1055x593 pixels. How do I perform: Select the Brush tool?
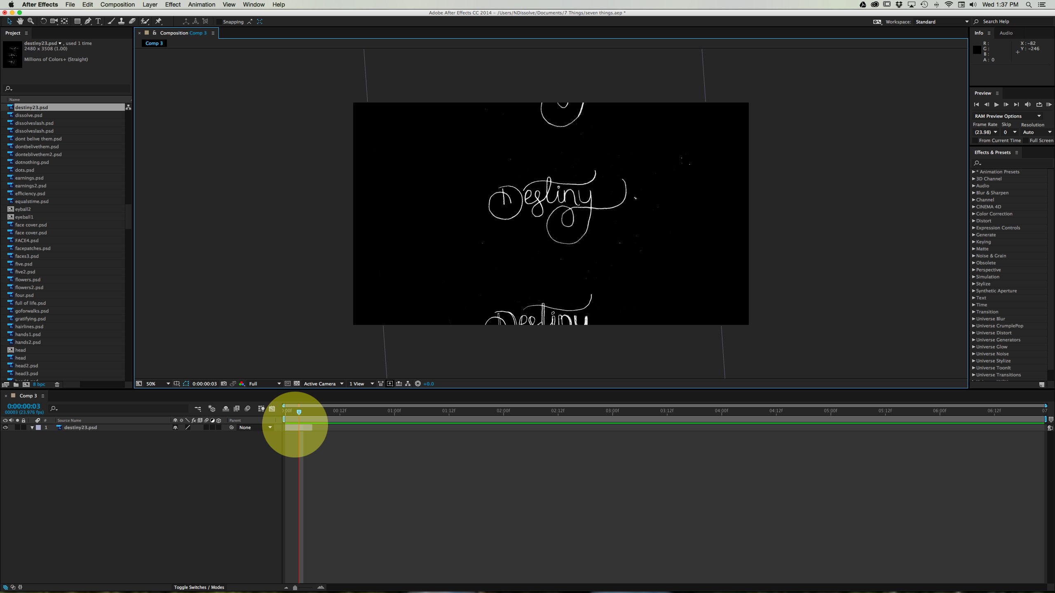[111, 21]
